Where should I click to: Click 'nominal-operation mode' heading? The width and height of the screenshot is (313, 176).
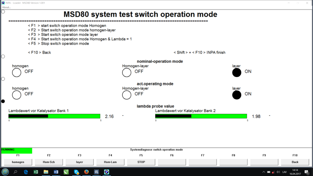(x=160, y=61)
